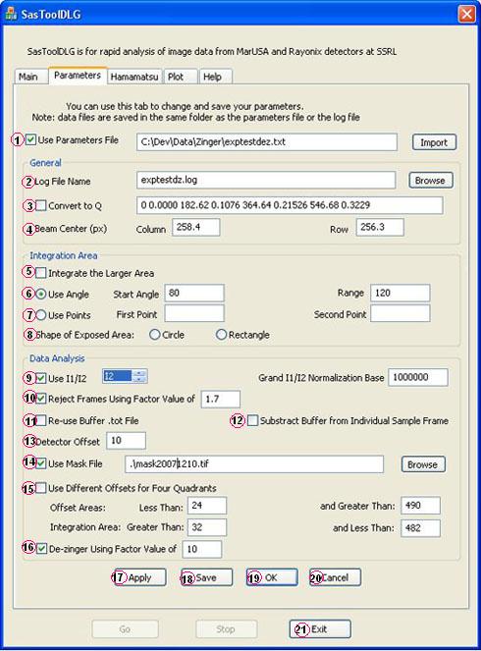
Task: Click the SasToolDLG title bar icon
Action: pos(11,14)
